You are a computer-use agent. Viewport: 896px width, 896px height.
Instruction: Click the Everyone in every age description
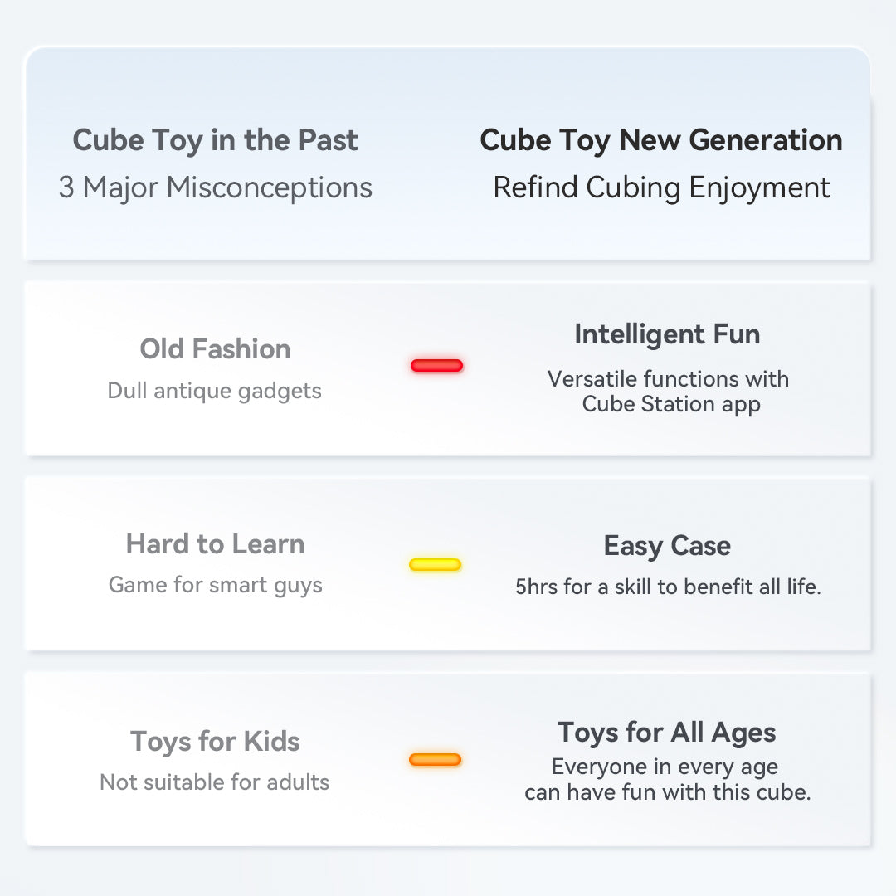[667, 780]
